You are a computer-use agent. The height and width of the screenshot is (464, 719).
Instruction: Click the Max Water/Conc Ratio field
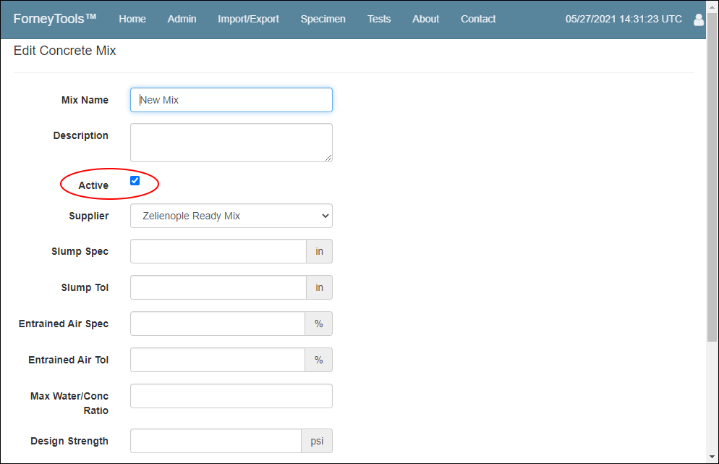(231, 396)
